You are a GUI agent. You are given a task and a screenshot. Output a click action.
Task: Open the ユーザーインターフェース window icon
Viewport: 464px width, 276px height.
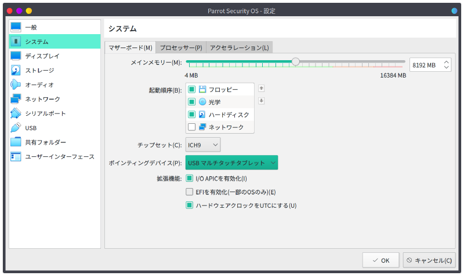click(x=16, y=156)
